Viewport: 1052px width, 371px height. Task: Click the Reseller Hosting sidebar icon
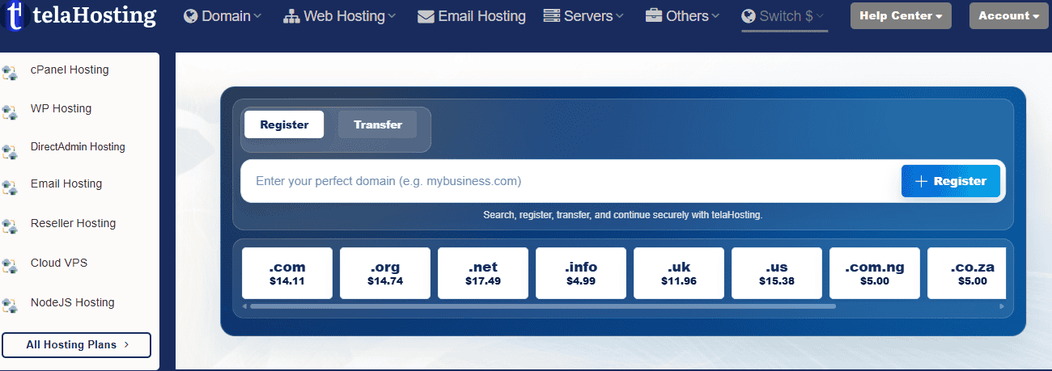[10, 226]
